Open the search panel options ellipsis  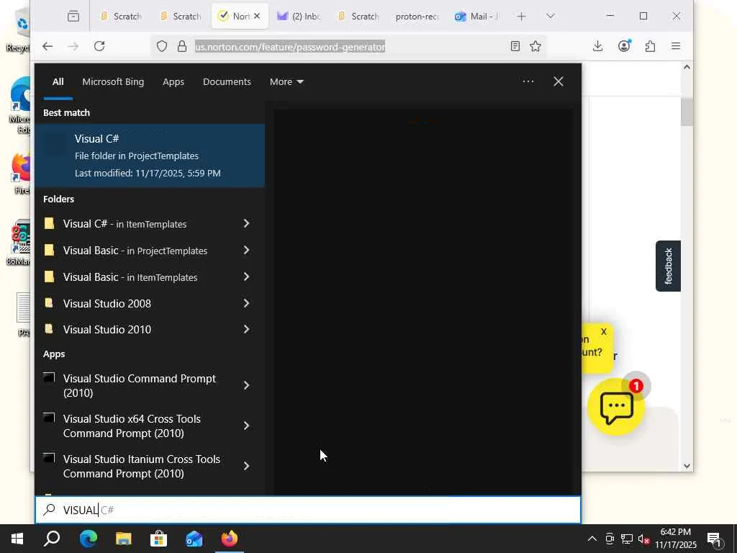click(528, 81)
